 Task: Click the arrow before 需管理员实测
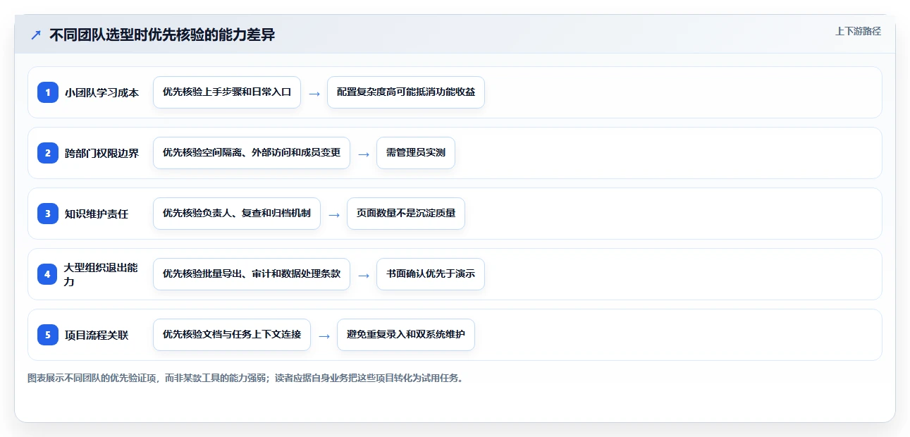(364, 154)
